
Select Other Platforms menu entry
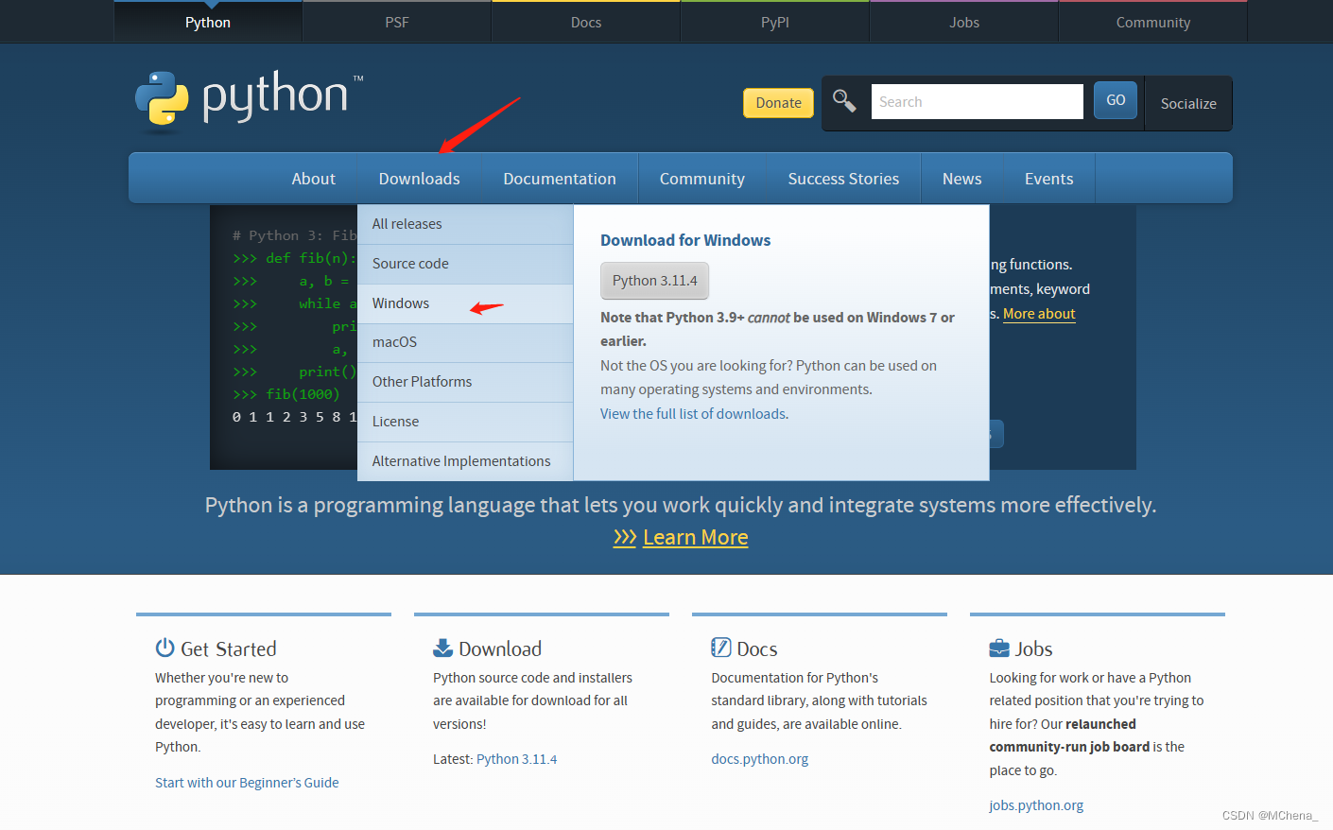point(465,382)
